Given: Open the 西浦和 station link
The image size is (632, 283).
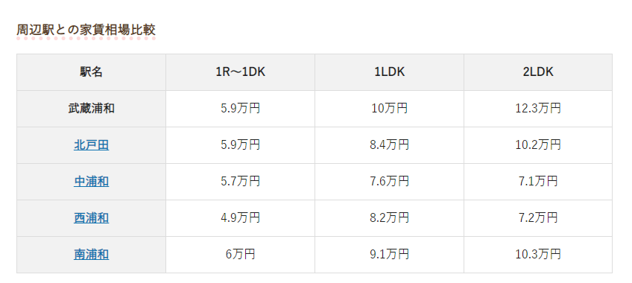Looking at the screenshot, I should click(x=91, y=218).
